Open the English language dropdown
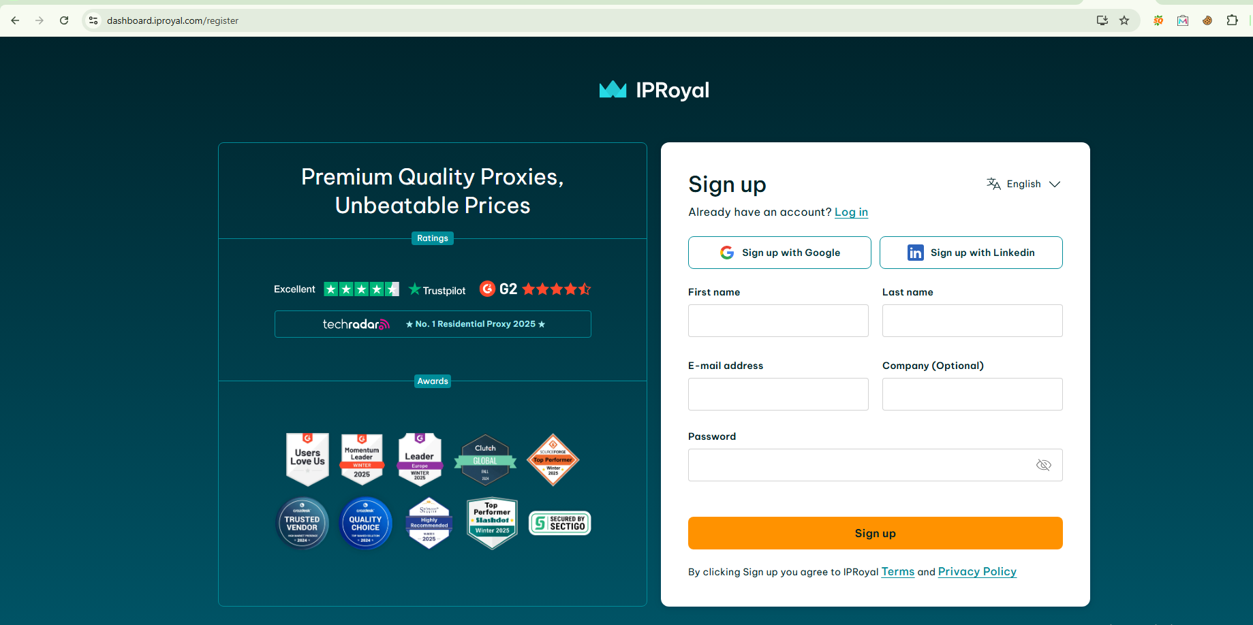 tap(1023, 184)
